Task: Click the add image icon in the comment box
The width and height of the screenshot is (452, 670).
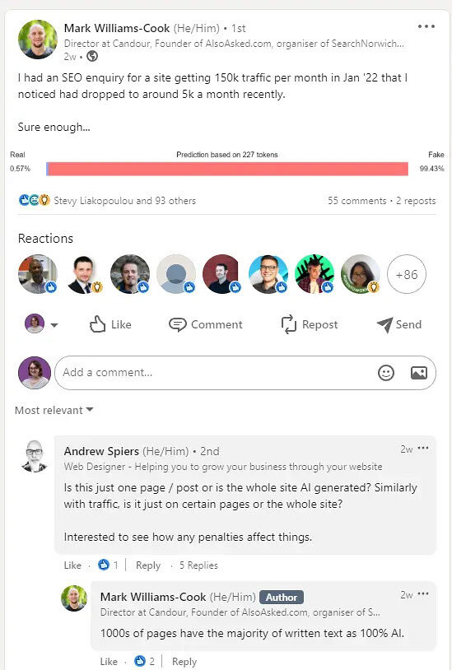Action: [x=419, y=373]
